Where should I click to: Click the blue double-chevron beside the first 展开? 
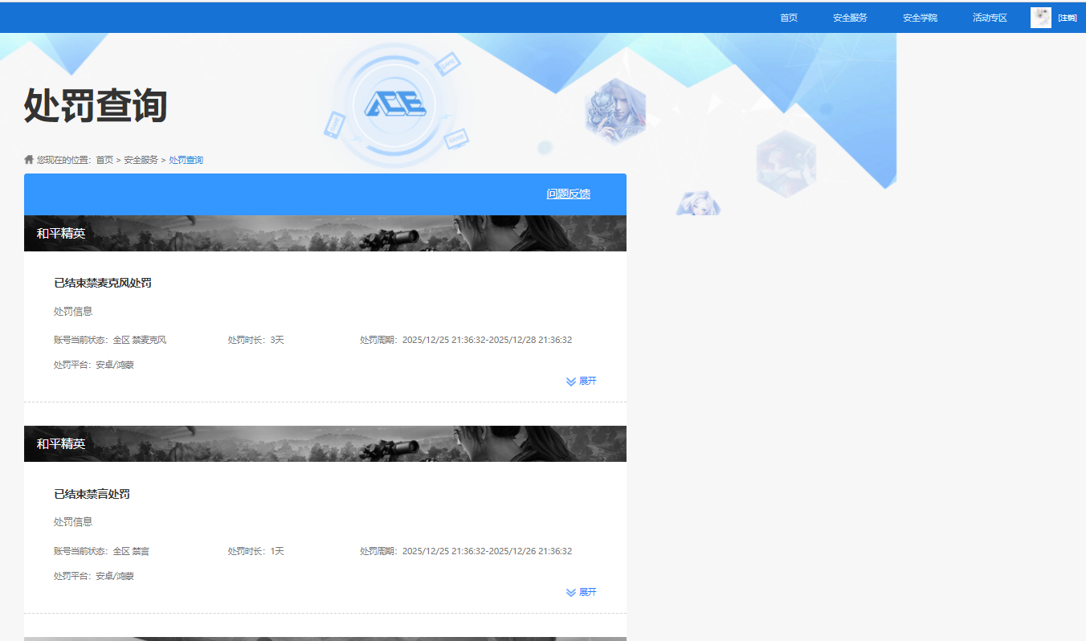click(570, 381)
